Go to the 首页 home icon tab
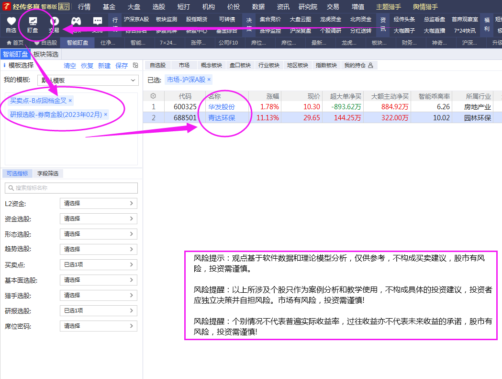502x379 pixels. (15, 43)
